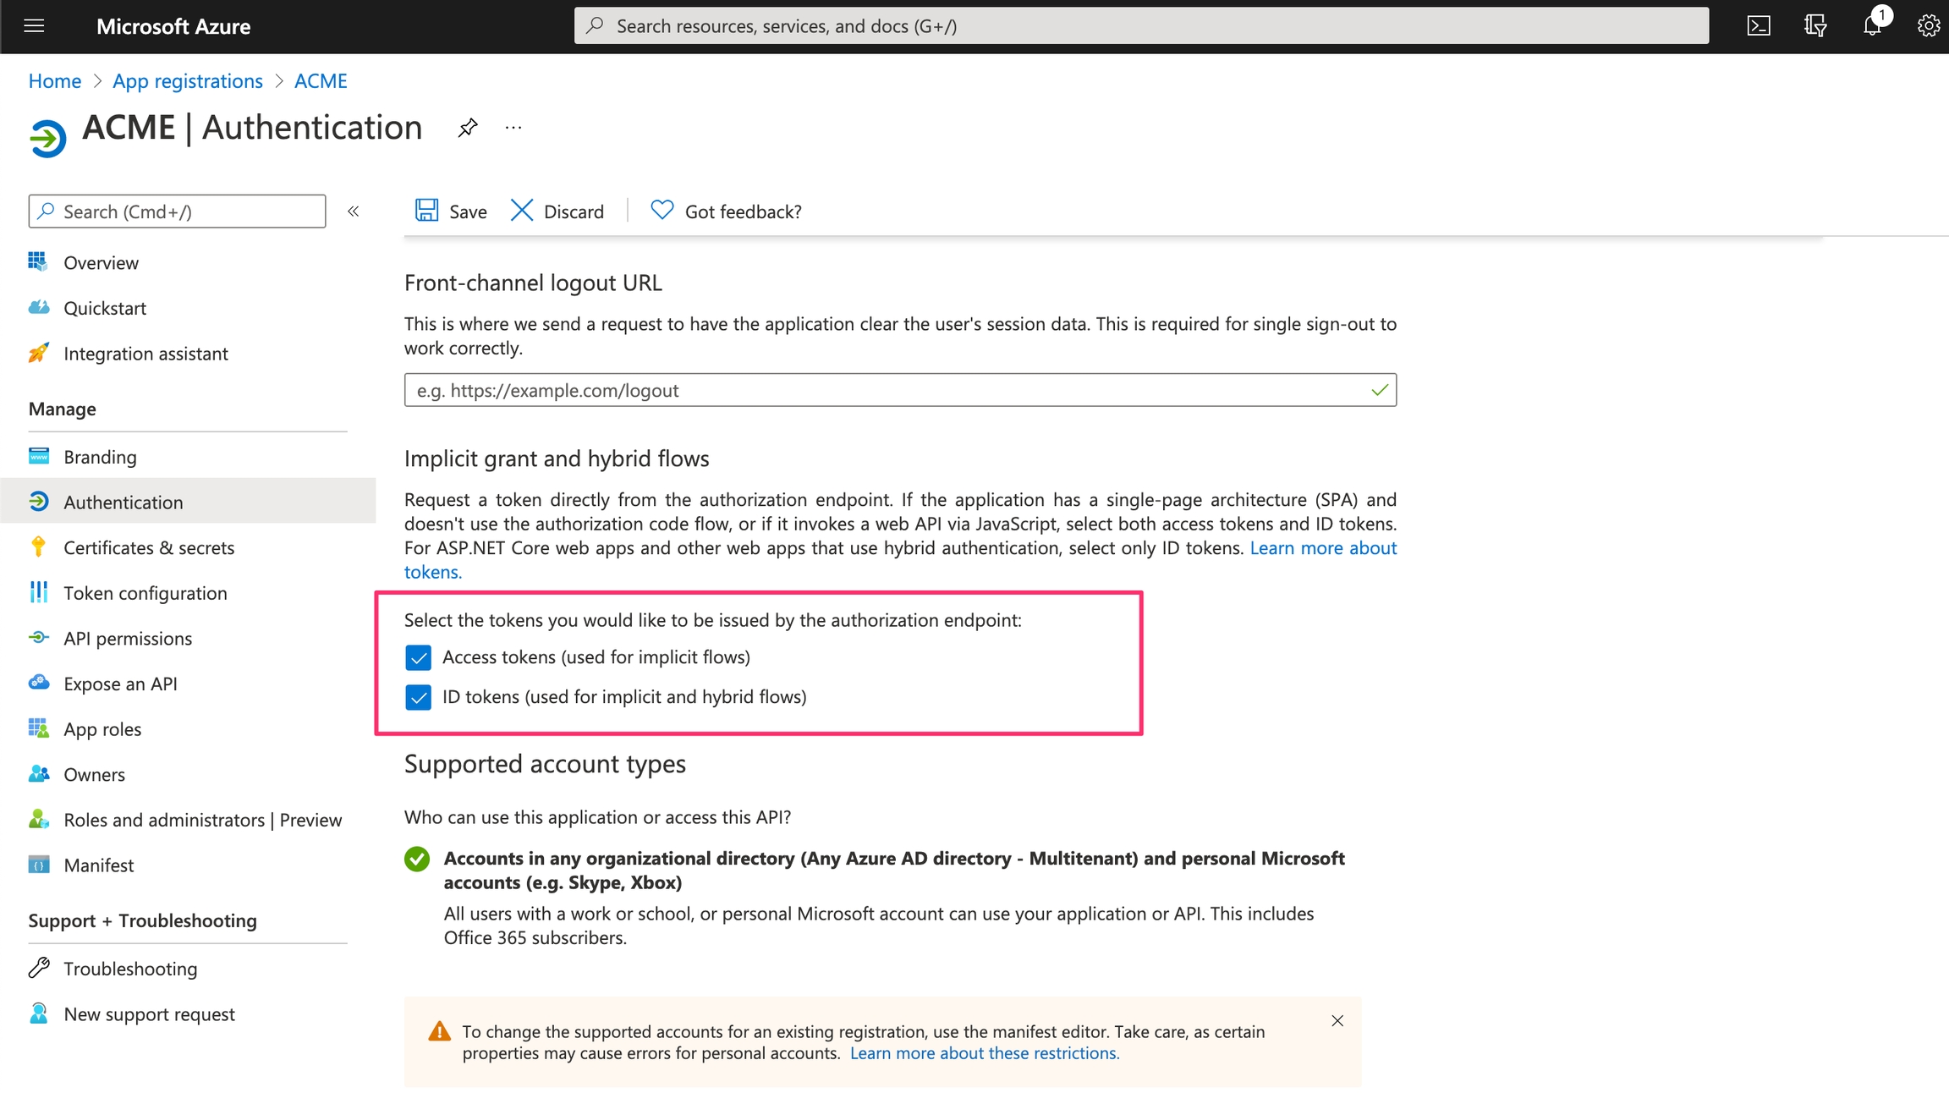Navigate to App registrations breadcrumb

[188, 81]
